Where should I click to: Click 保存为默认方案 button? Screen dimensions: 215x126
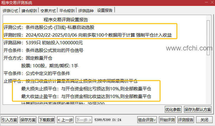pyautogui.click(x=198, y=109)
